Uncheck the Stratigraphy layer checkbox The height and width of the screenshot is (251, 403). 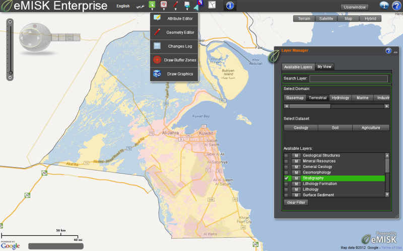(x=286, y=178)
